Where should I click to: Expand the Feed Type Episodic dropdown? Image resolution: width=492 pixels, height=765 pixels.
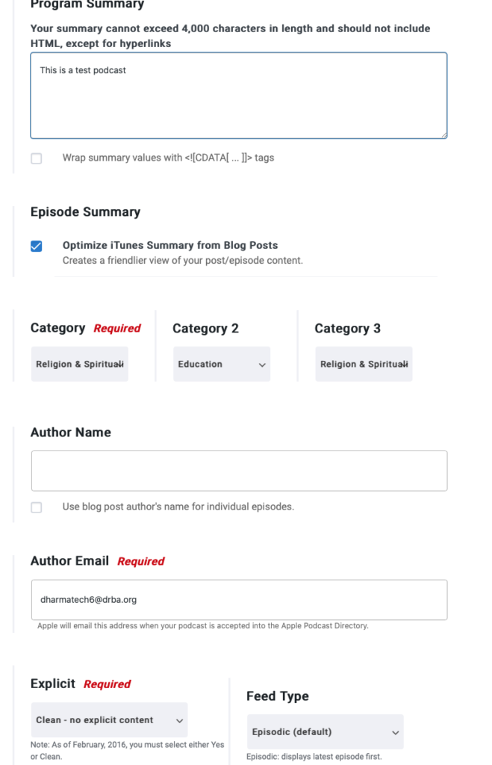point(326,732)
